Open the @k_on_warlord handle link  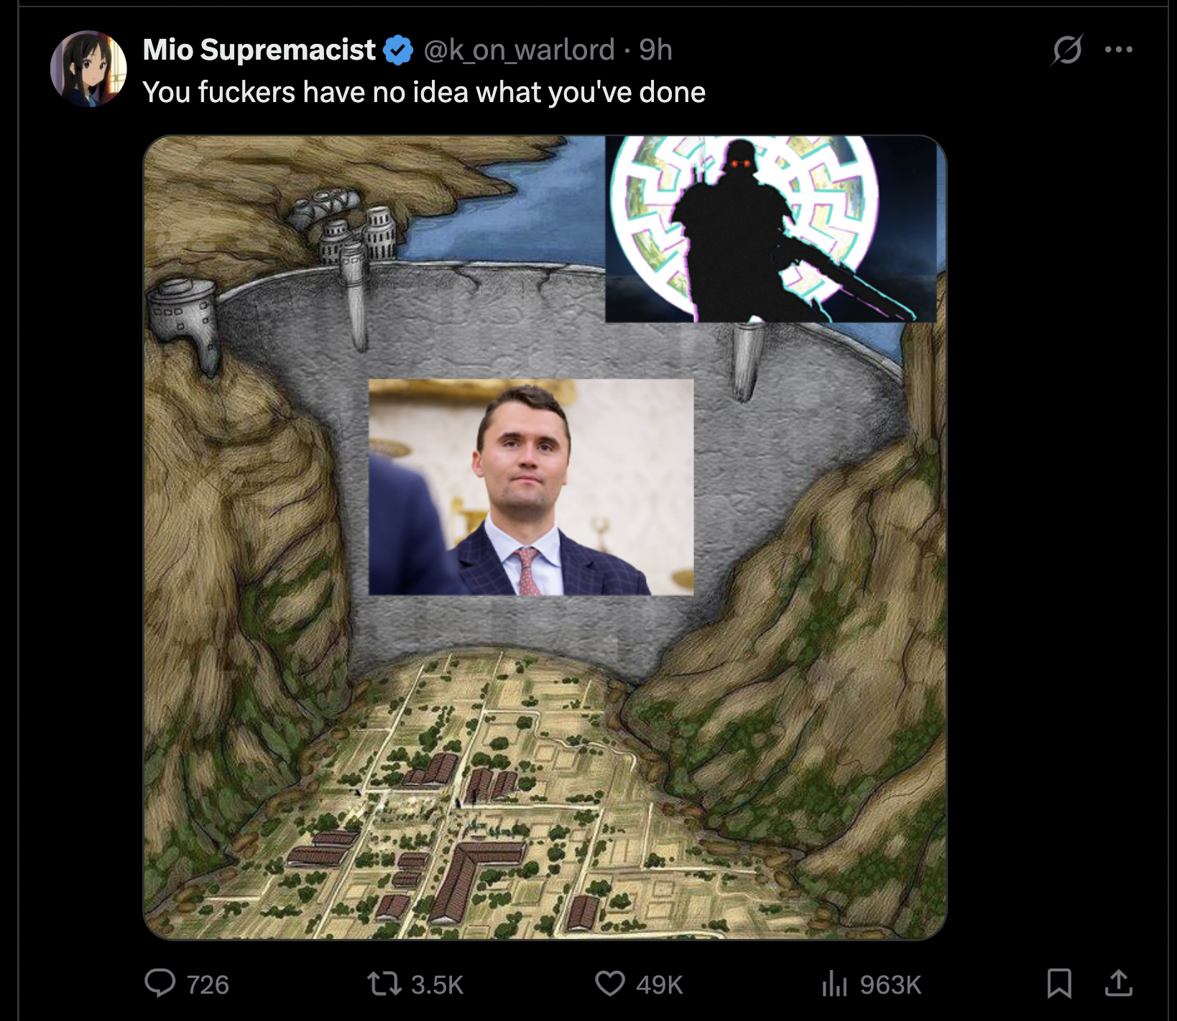(x=519, y=50)
